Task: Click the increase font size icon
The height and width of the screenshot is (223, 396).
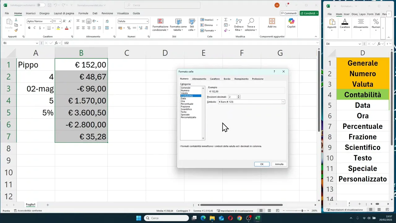Action: coord(64,21)
